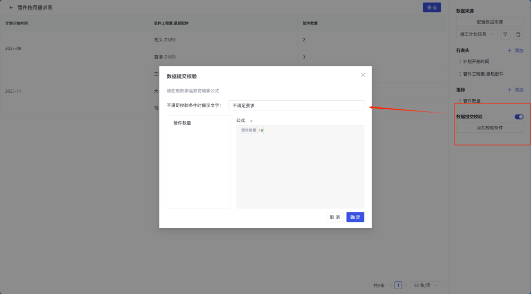Click the trash delete icon under 数据来源
Image resolution: width=531 pixels, height=294 pixels.
tap(518, 34)
